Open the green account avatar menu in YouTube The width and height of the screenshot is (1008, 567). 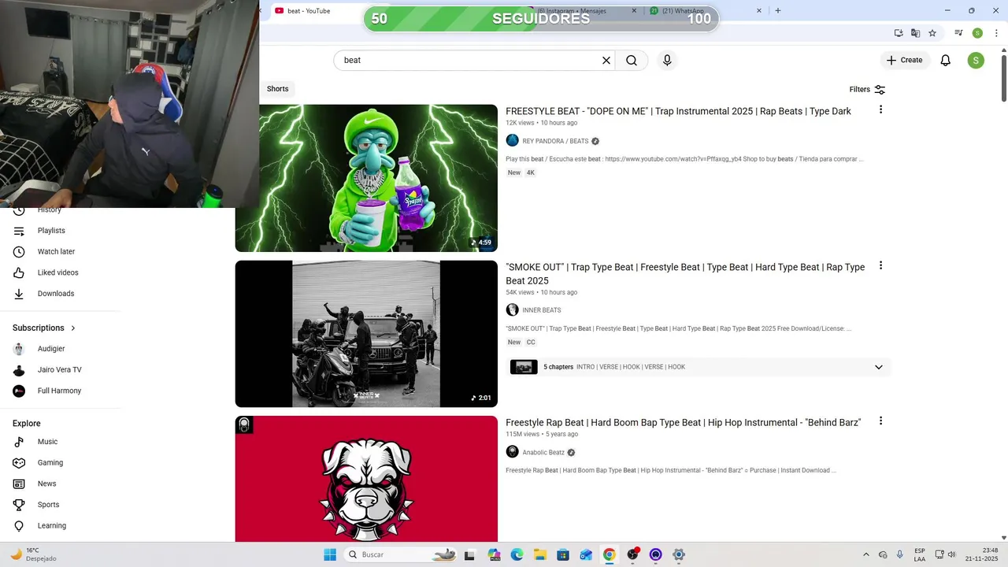(976, 61)
